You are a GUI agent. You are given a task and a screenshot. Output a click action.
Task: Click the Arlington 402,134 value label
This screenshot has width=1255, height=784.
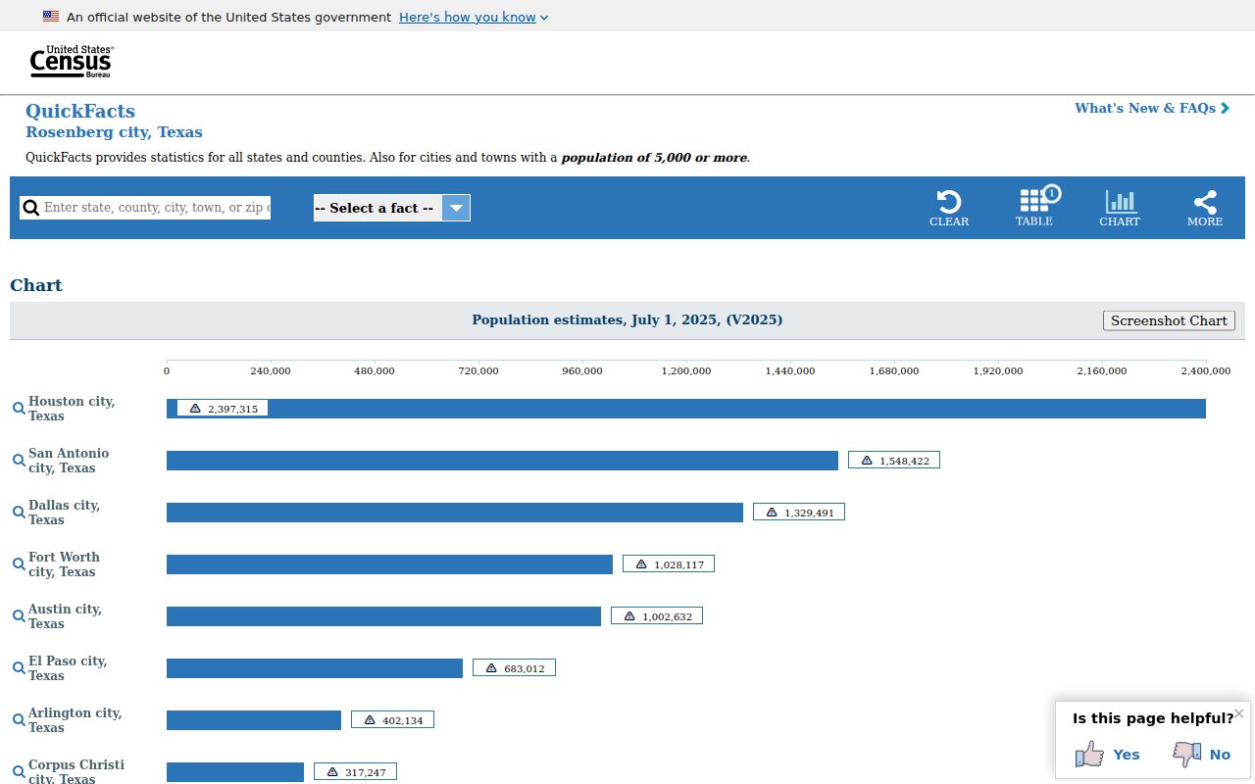pyautogui.click(x=392, y=720)
